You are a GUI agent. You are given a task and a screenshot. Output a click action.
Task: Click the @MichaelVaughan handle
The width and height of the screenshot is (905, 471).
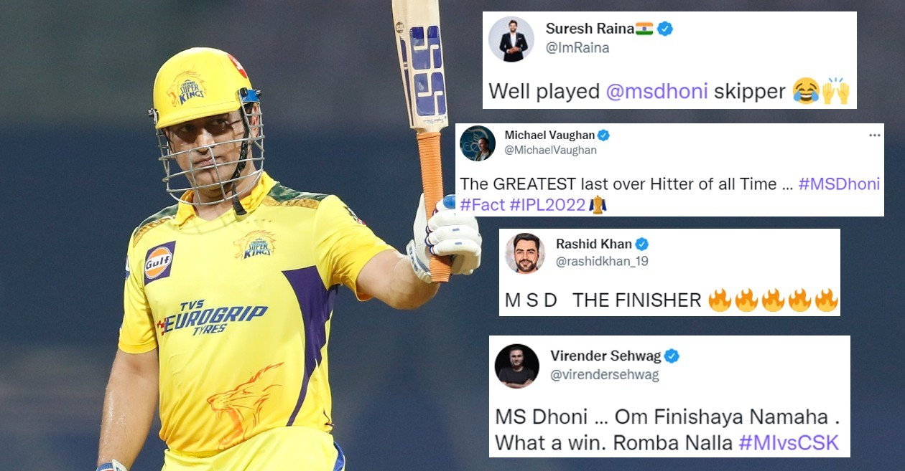click(551, 151)
